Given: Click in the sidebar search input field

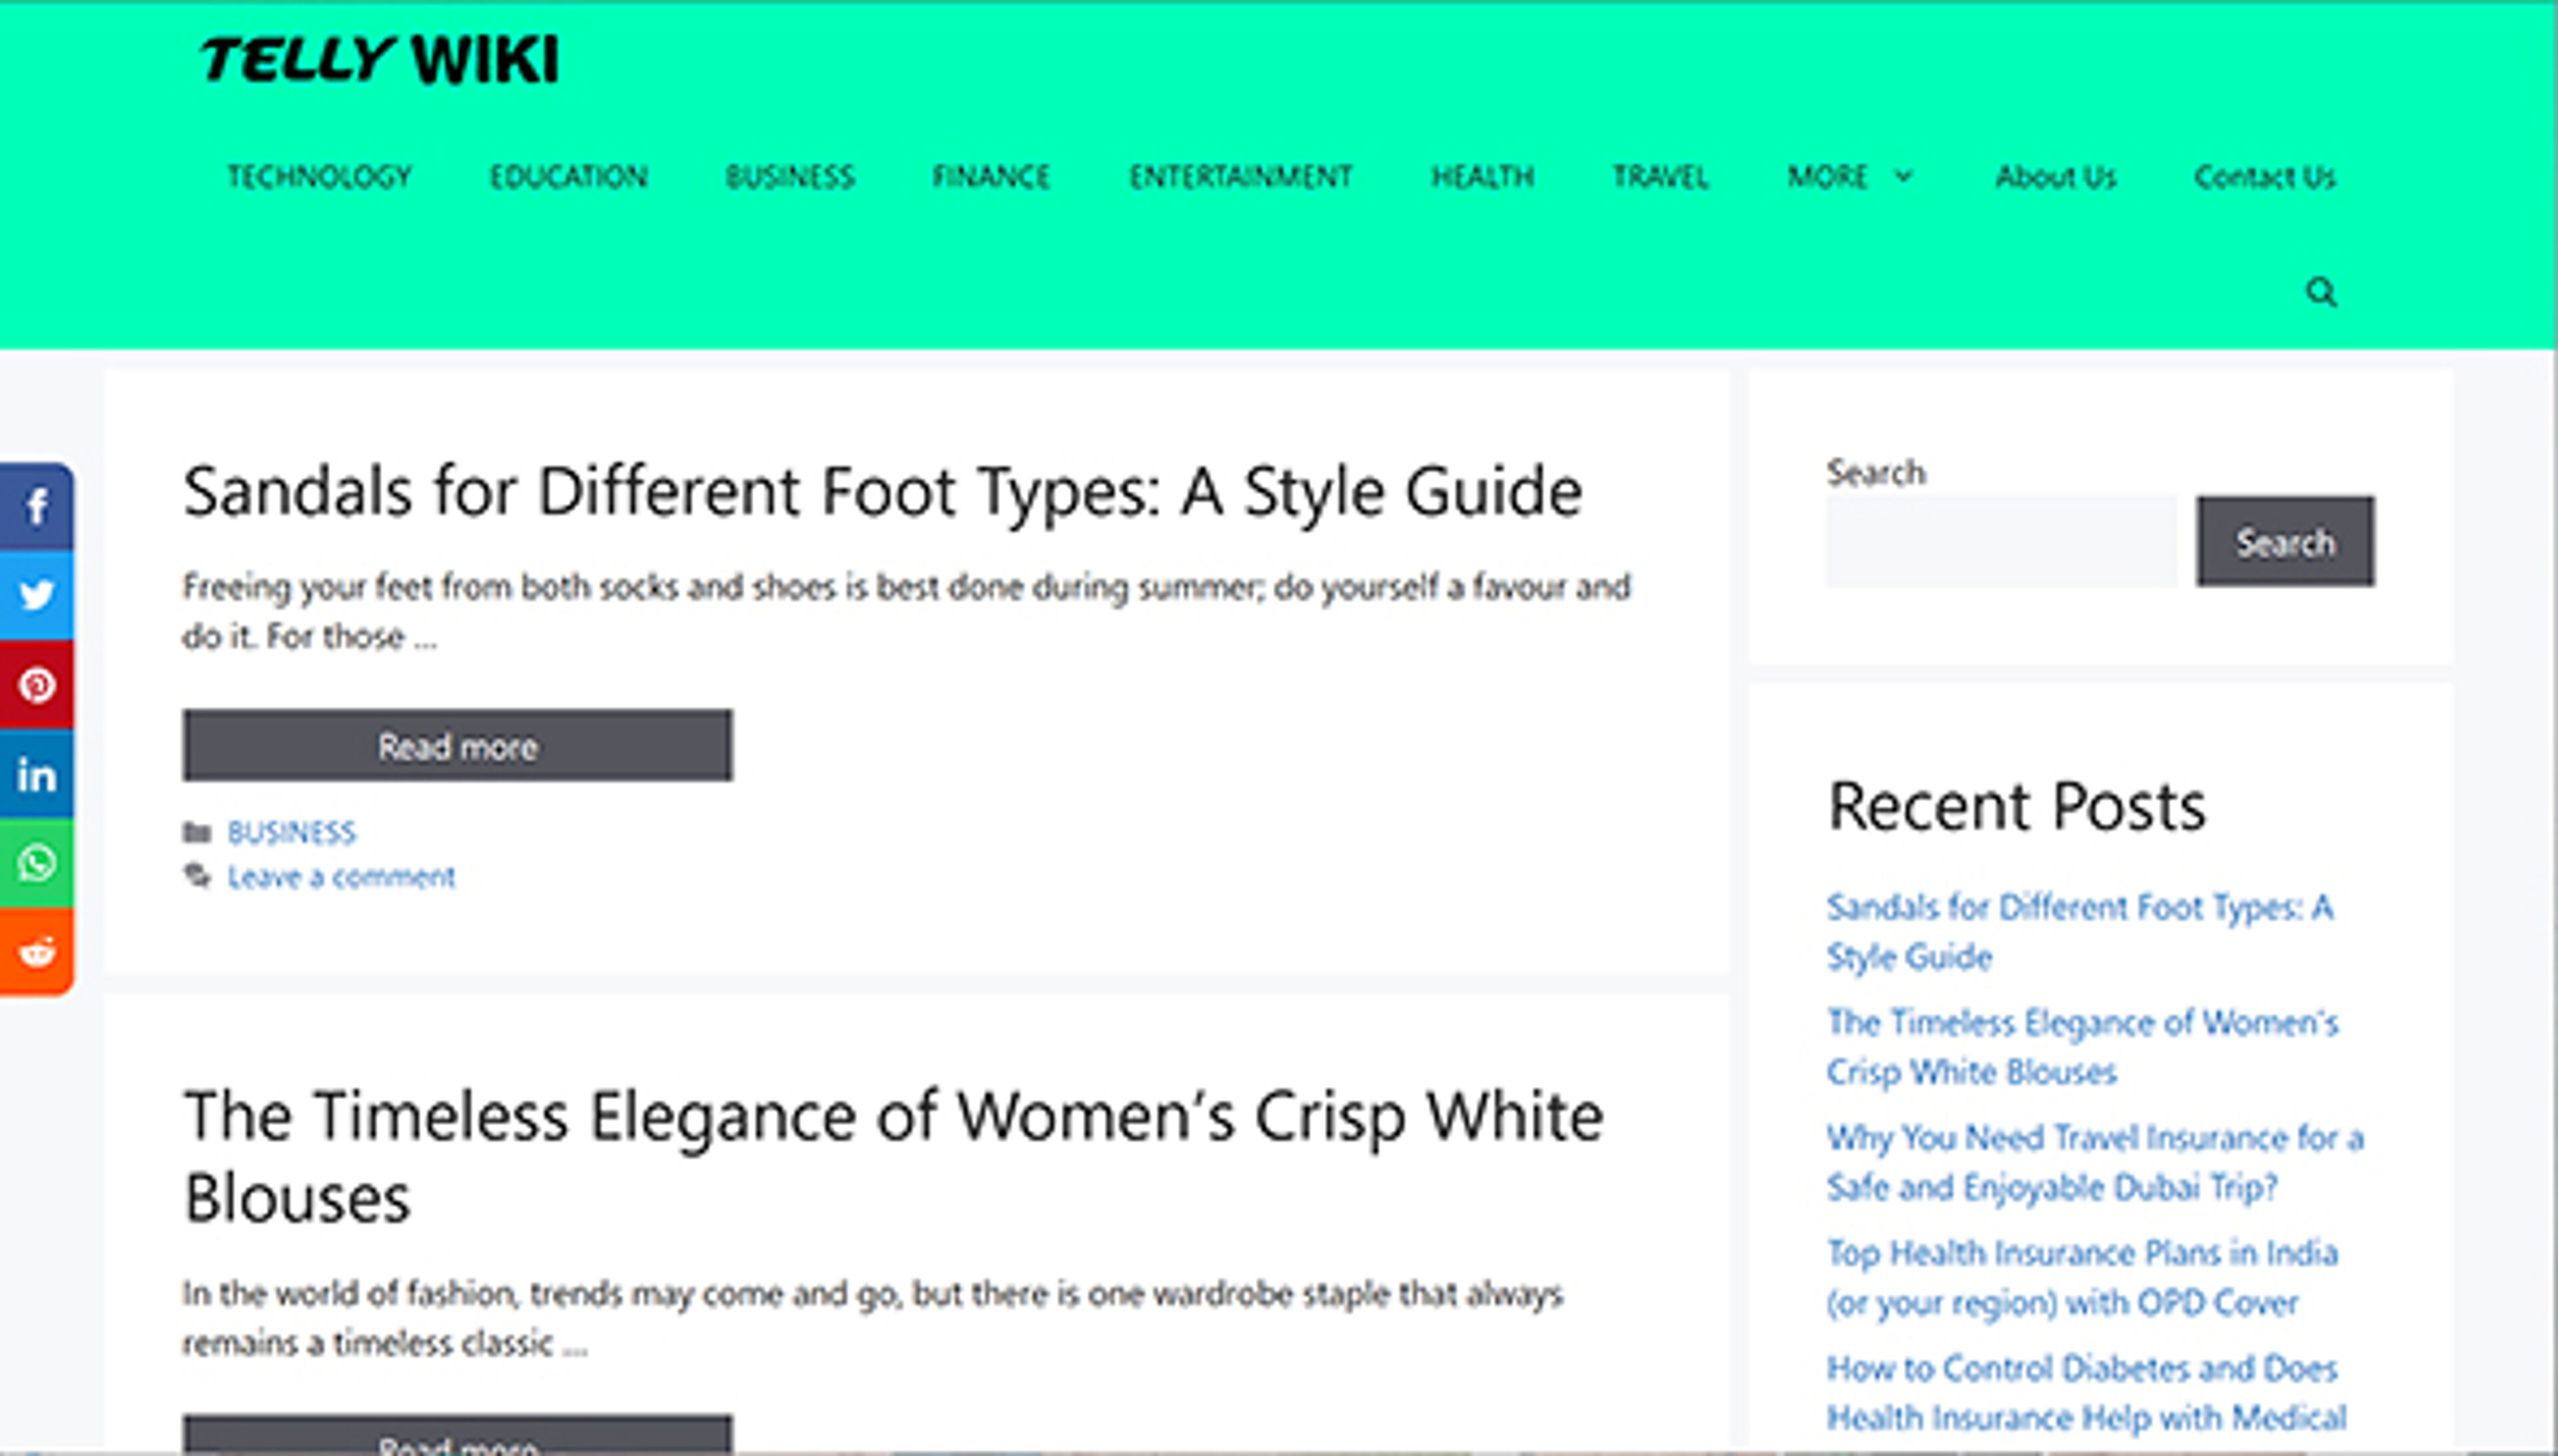Looking at the screenshot, I should point(2000,542).
